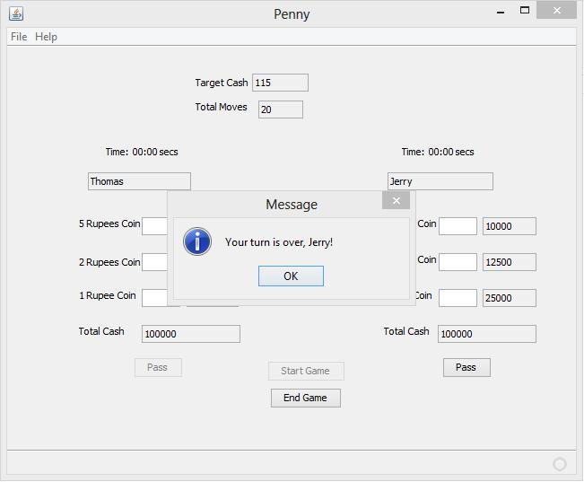This screenshot has width=584, height=482.
Task: Click Jerry's coin count field showing 10000
Action: tap(509, 226)
